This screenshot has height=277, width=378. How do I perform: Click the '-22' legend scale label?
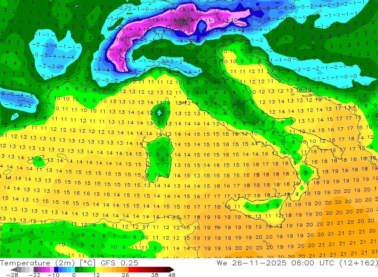(x=34, y=275)
